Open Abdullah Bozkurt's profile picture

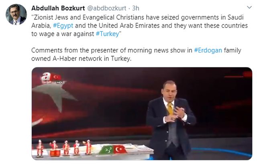[16, 14]
